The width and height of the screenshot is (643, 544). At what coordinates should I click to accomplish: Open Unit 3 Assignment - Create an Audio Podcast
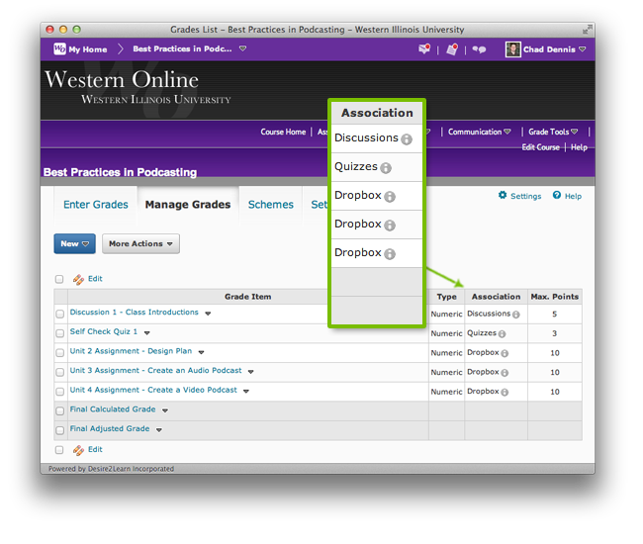[155, 371]
